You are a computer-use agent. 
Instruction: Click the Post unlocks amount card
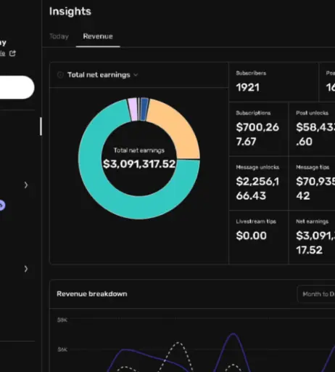(x=313, y=129)
